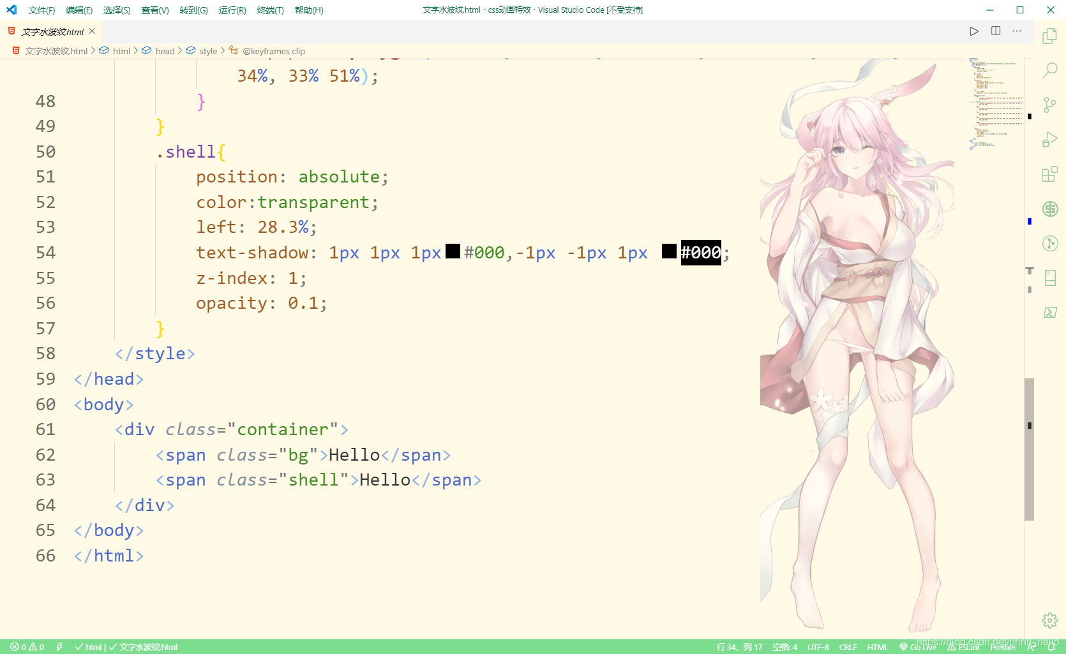Expand breadcrumb html element
The width and height of the screenshot is (1066, 654).
pos(121,51)
